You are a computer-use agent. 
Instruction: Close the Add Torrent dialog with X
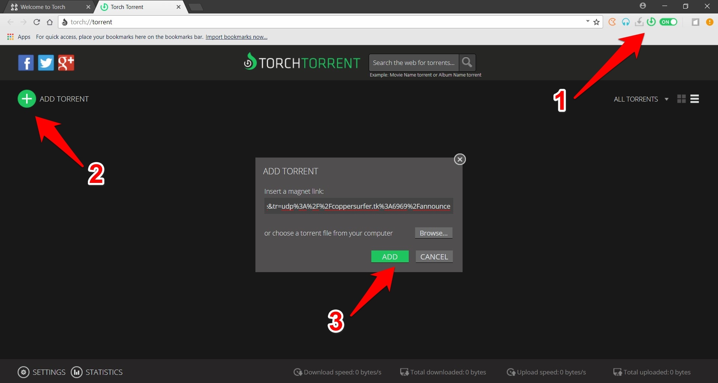click(460, 159)
